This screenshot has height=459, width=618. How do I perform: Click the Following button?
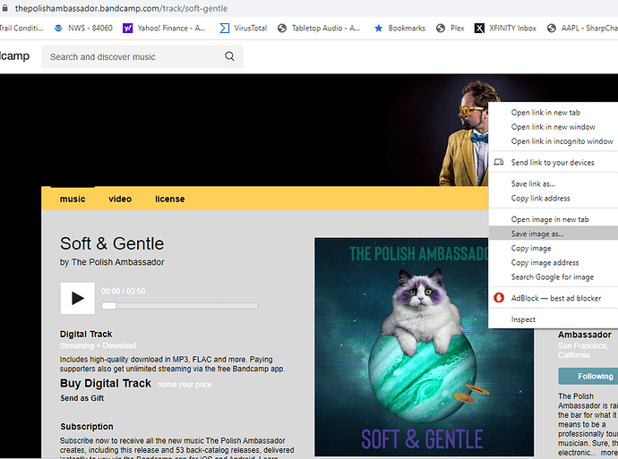(588, 377)
